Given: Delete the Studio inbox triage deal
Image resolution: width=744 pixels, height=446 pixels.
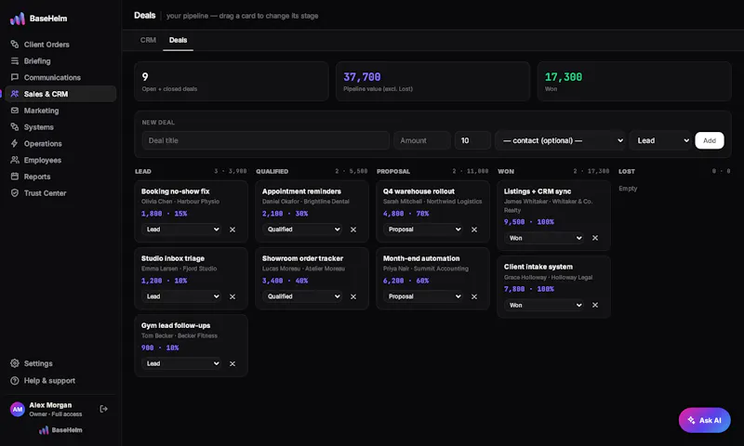Looking at the screenshot, I should click(232, 296).
